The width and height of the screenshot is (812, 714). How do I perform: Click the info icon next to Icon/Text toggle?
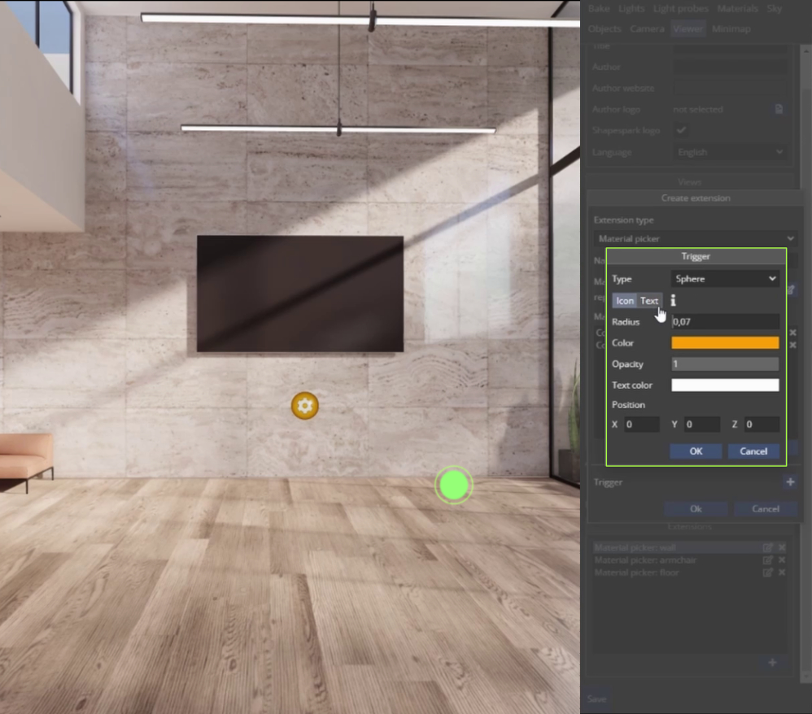pyautogui.click(x=672, y=300)
